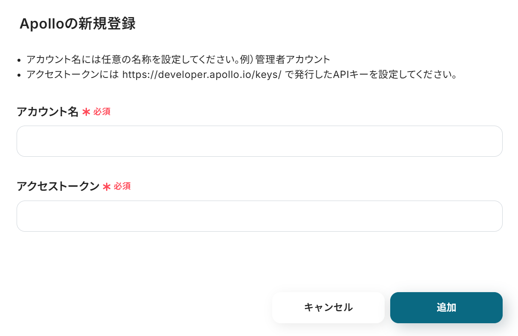Viewport: 518px width, 336px height.
Task: Click the red asterisk beside アクセストークン
Action: click(x=106, y=187)
